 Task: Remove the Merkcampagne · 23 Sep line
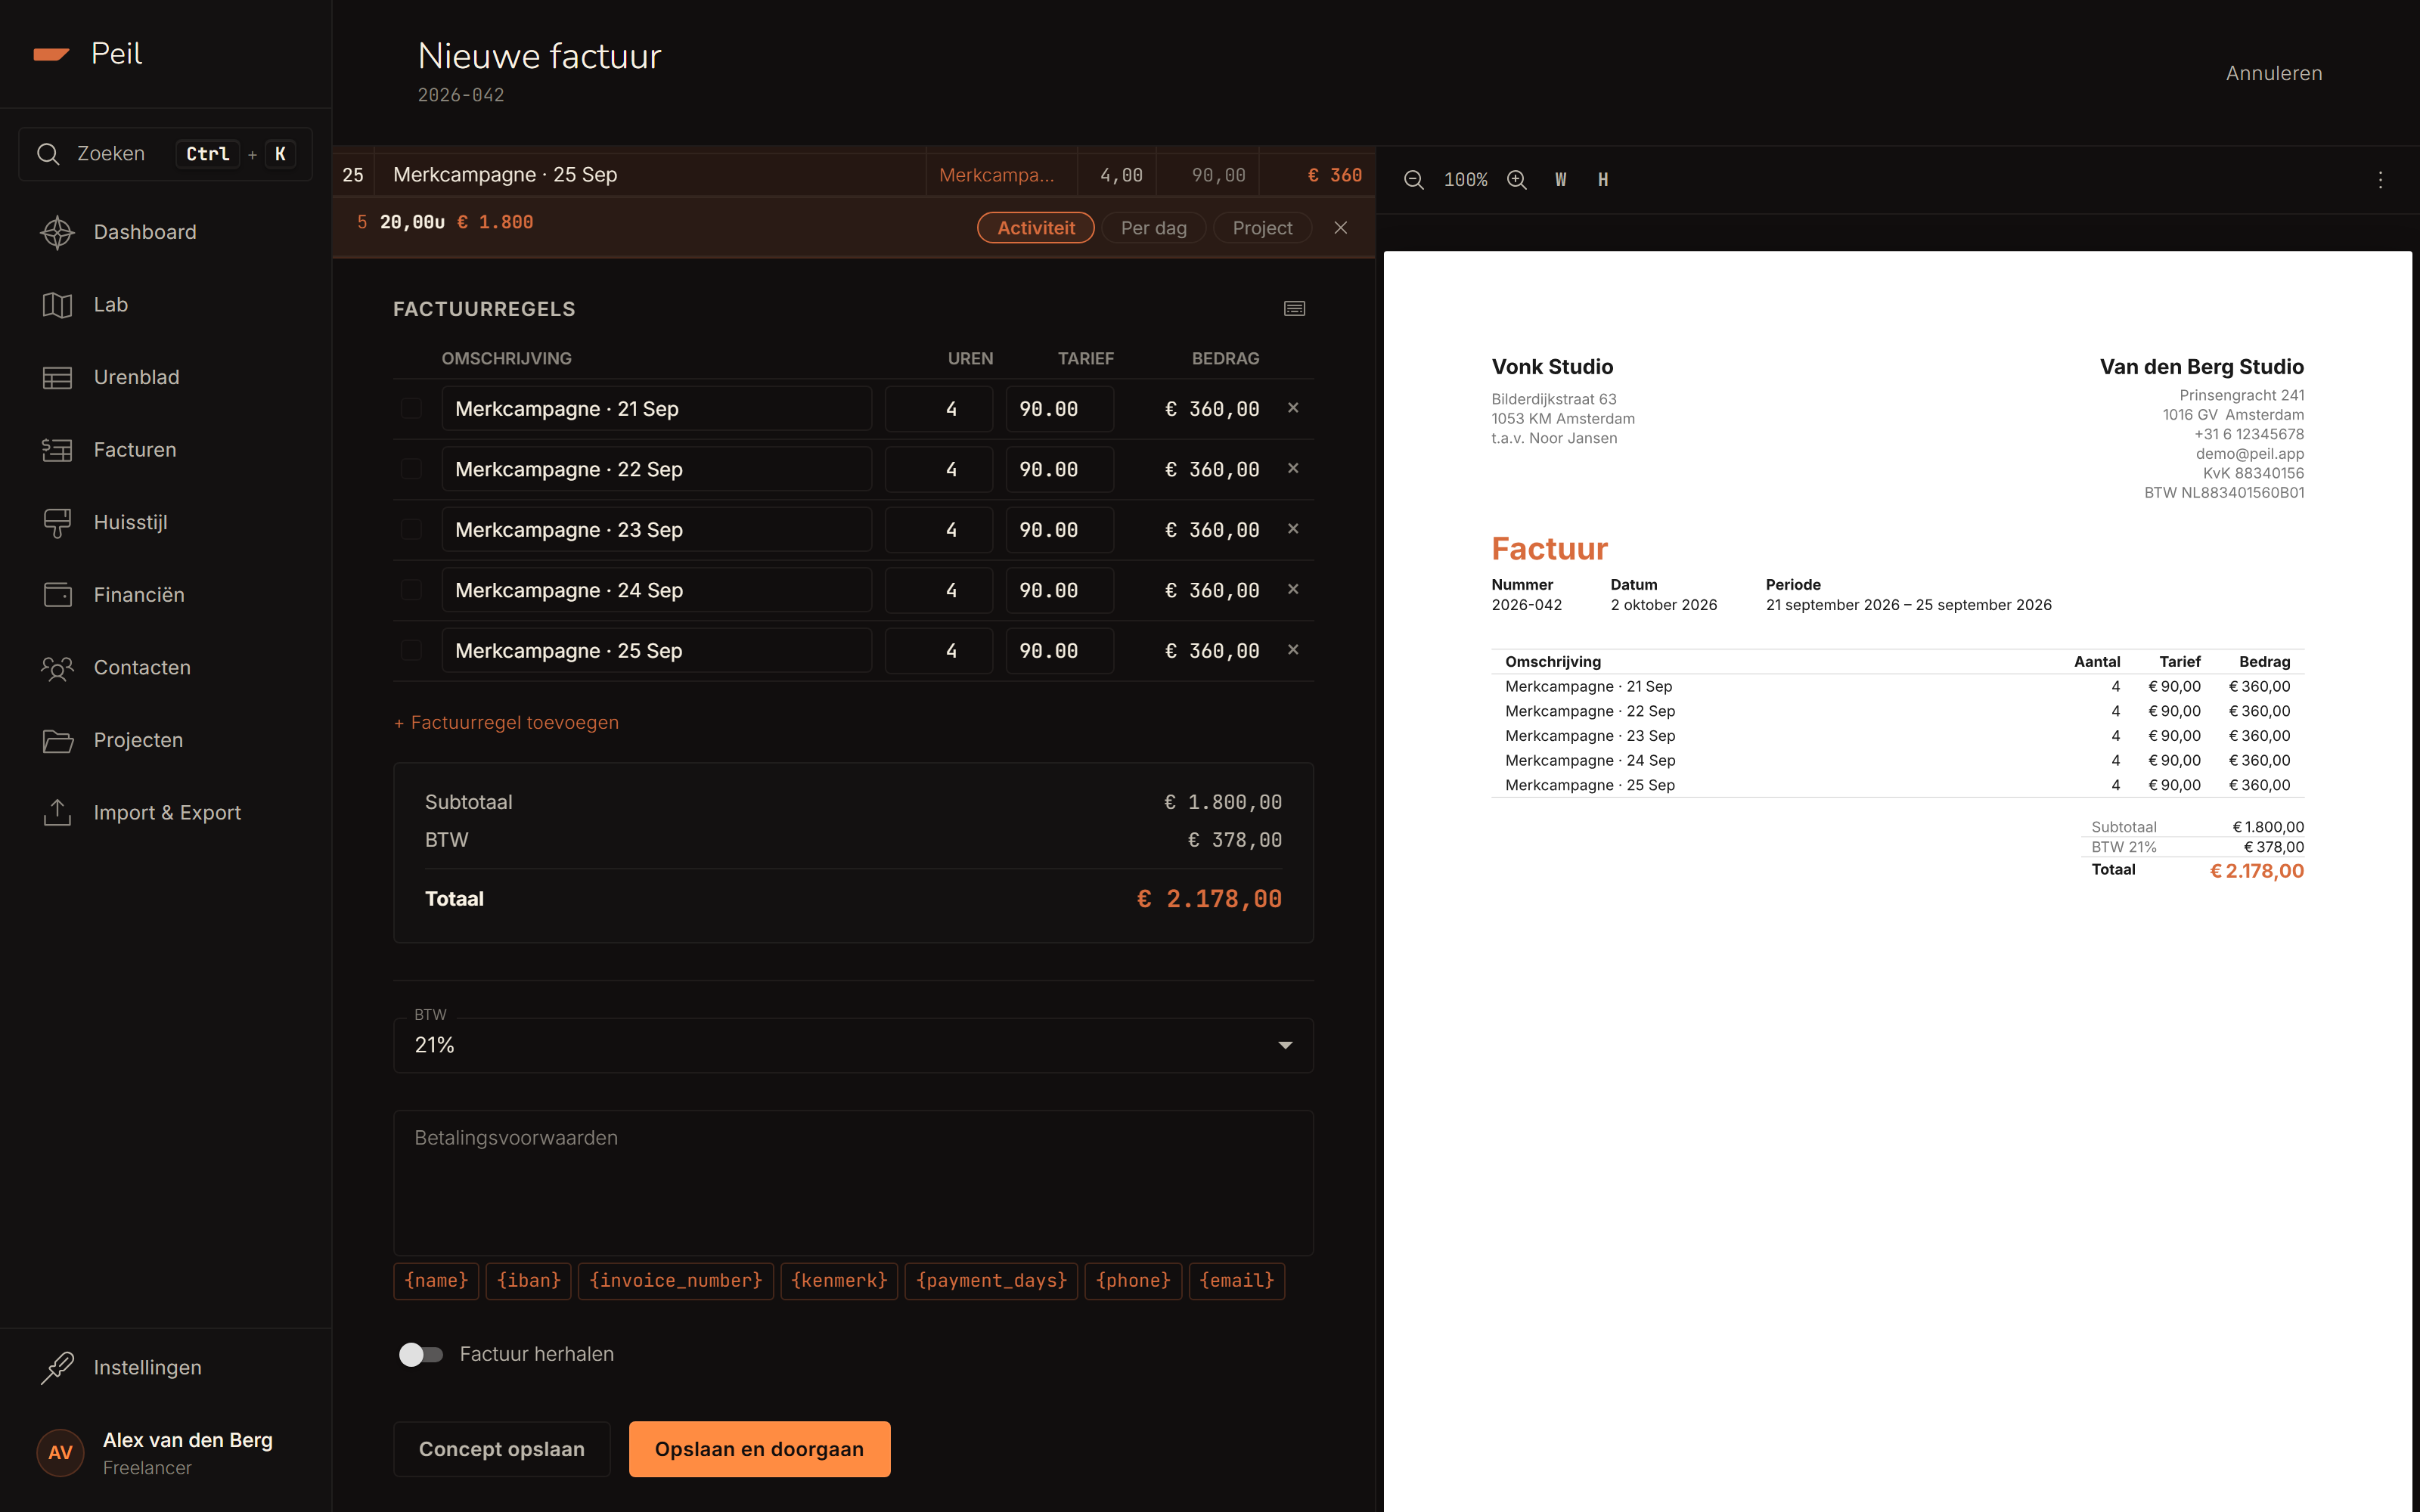point(1293,529)
